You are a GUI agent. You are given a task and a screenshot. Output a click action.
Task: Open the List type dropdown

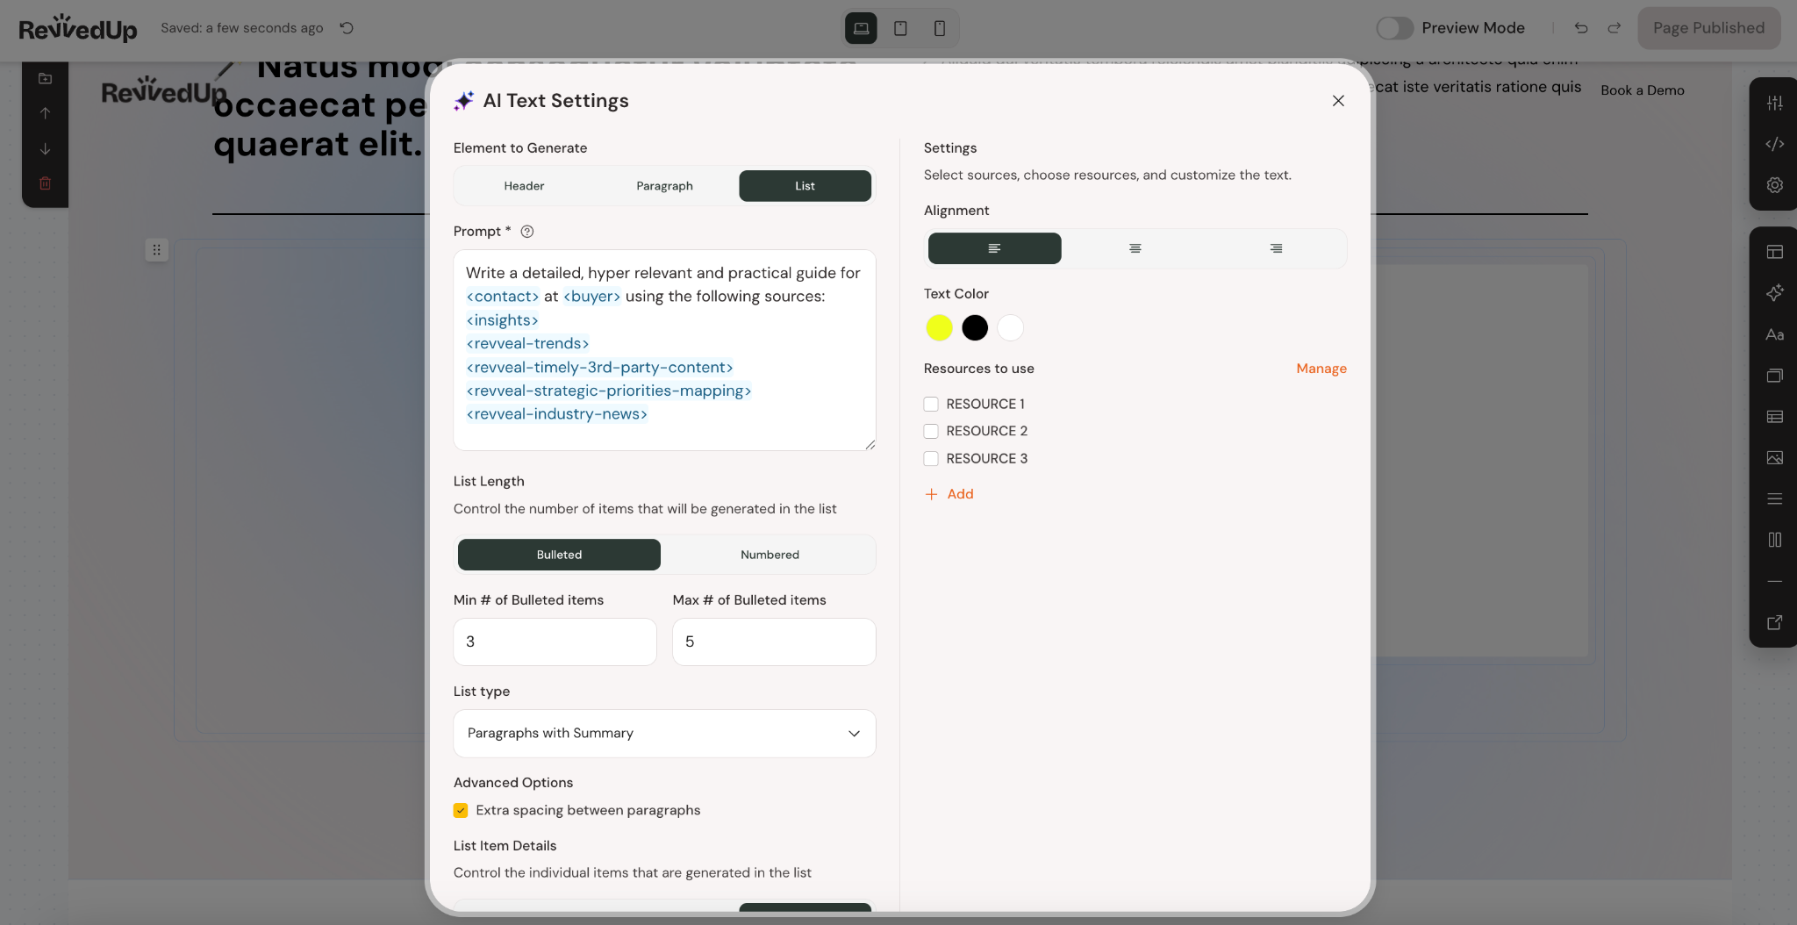tap(664, 734)
